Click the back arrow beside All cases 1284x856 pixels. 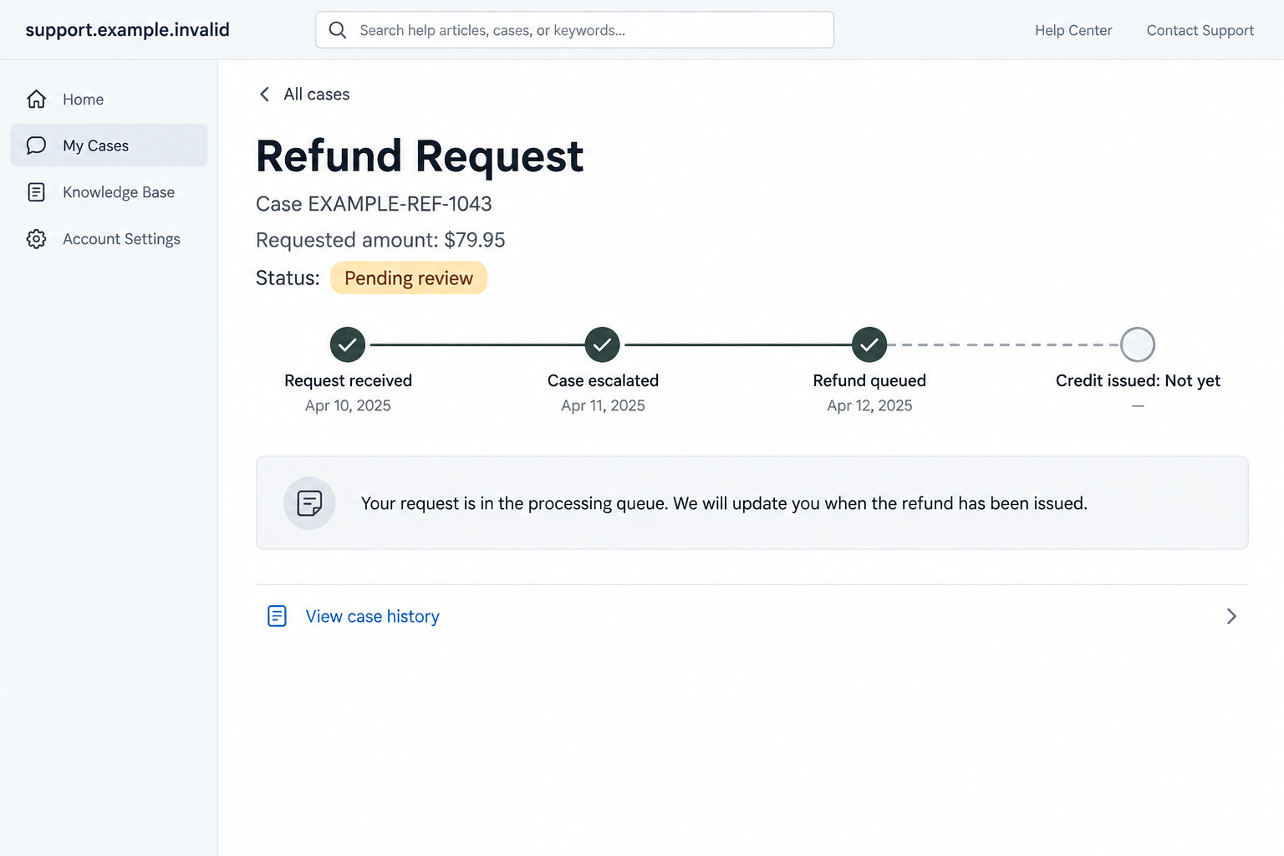point(265,94)
